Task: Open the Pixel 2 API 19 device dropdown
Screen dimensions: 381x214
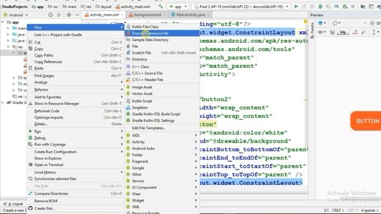Action: click(241, 7)
